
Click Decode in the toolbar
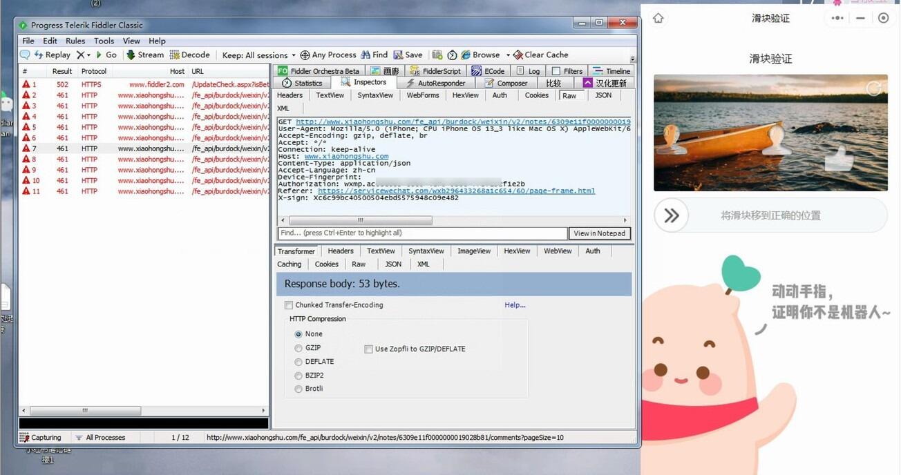click(x=190, y=55)
